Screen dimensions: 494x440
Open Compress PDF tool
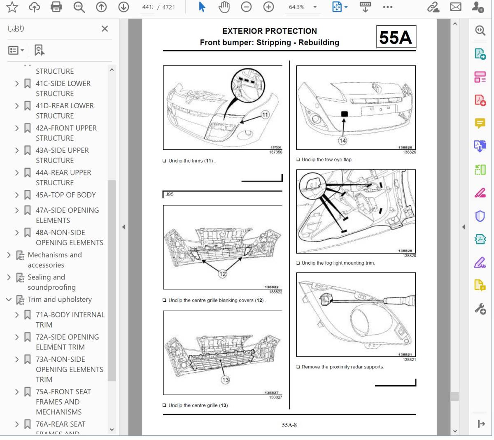coord(480,239)
